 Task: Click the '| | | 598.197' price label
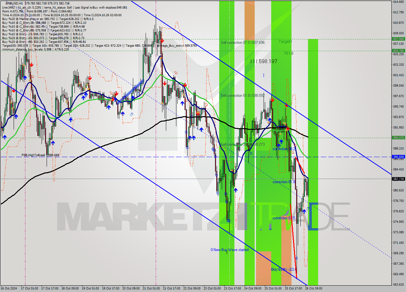pos(264,61)
